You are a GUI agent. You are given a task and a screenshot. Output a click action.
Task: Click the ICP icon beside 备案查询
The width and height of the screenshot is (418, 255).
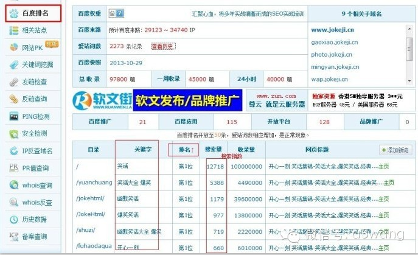14,236
